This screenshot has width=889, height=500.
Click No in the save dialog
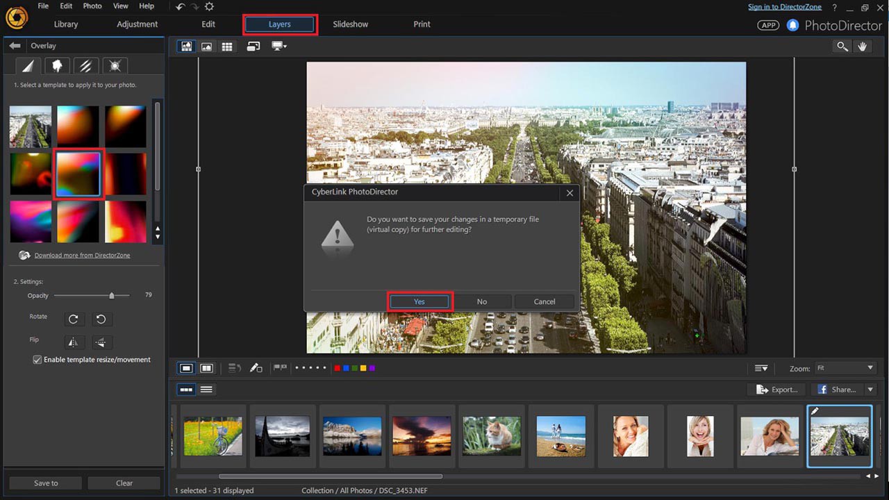click(x=482, y=301)
